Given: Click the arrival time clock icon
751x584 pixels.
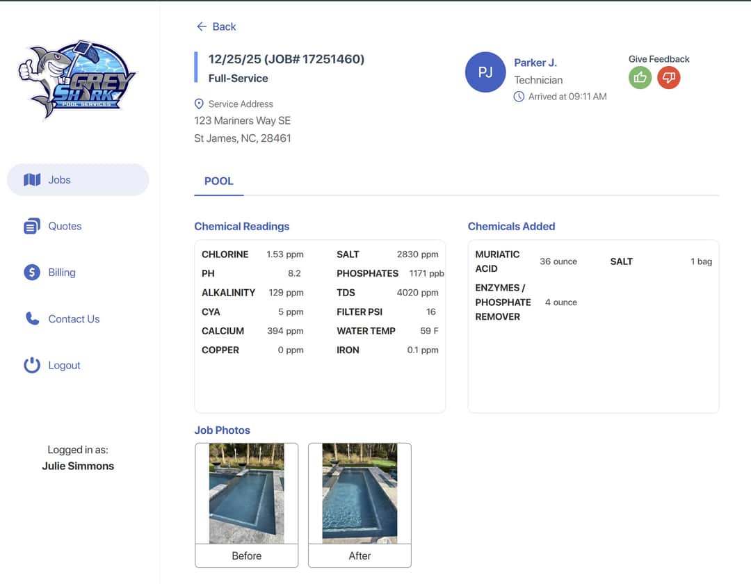Looking at the screenshot, I should tap(519, 97).
